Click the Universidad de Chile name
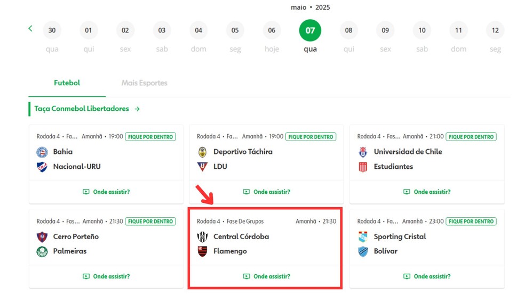 [x=408, y=152]
